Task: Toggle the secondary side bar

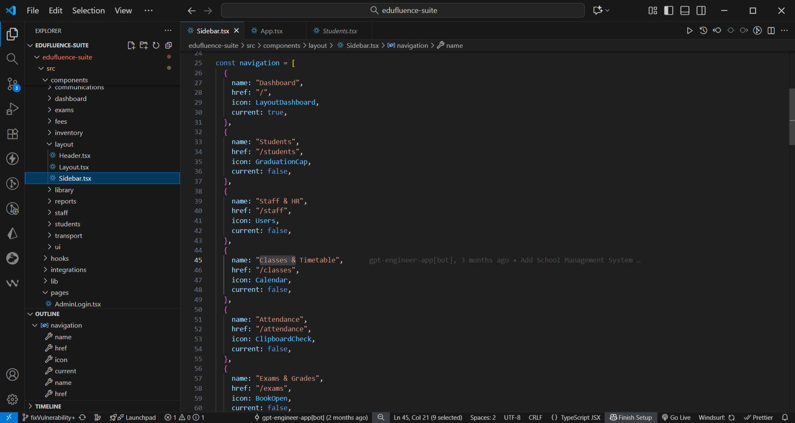Action: (x=701, y=10)
